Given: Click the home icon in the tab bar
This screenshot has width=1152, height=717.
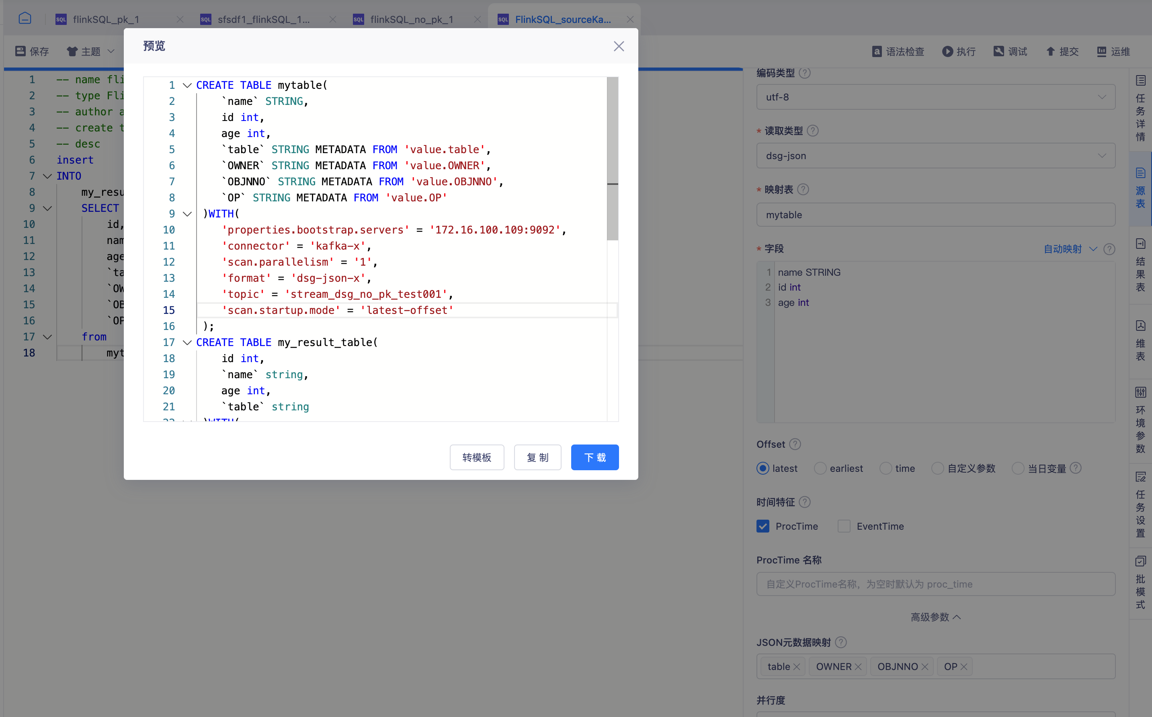Looking at the screenshot, I should point(25,18).
